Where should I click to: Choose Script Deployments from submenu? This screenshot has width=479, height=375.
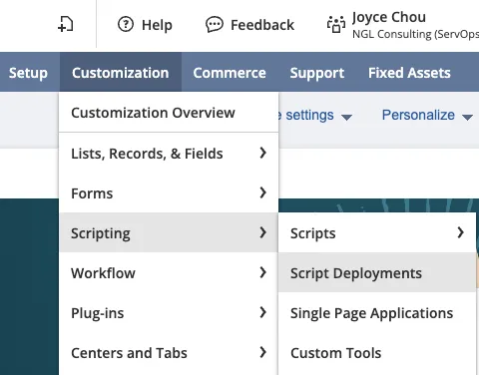[377, 272]
